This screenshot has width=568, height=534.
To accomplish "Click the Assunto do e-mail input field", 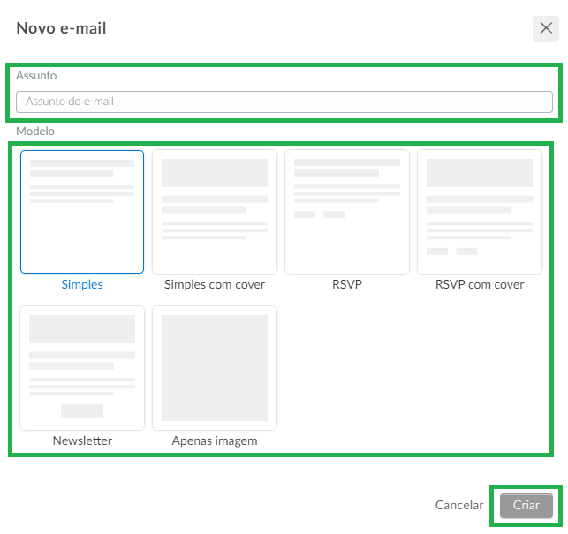I will (x=284, y=102).
